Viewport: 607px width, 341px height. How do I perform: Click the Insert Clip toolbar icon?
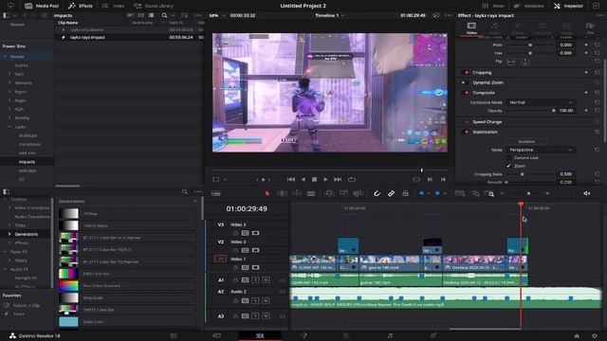tap(329, 193)
